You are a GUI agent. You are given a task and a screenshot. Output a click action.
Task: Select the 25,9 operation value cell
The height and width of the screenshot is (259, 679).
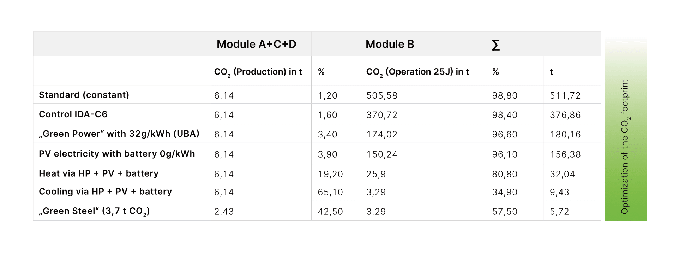tap(376, 174)
